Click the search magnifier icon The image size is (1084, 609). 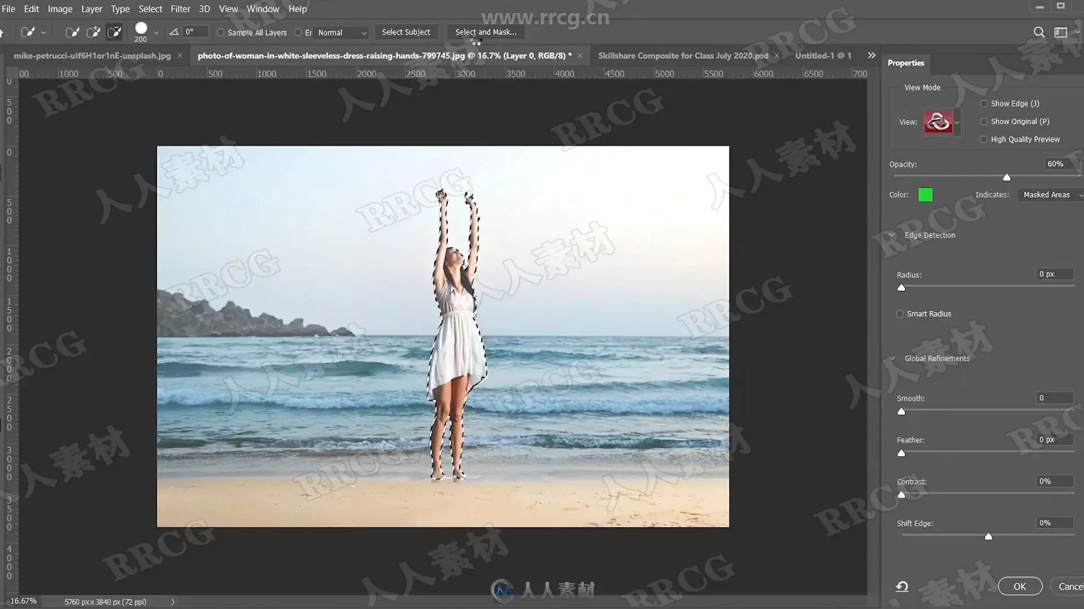click(x=1039, y=32)
